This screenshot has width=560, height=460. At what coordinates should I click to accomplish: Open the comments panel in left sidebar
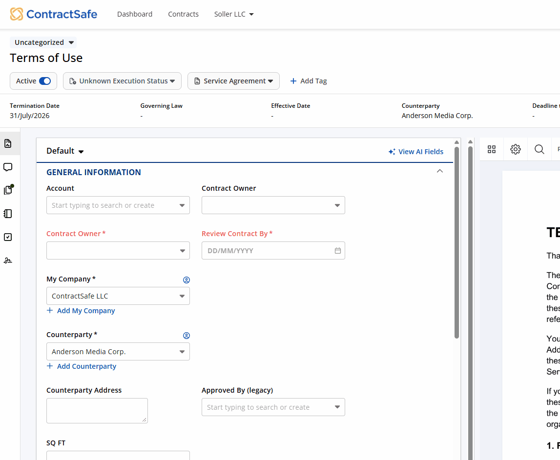click(8, 167)
